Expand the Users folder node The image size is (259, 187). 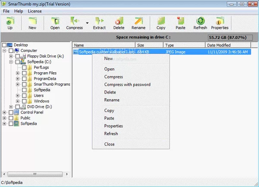[18, 96]
